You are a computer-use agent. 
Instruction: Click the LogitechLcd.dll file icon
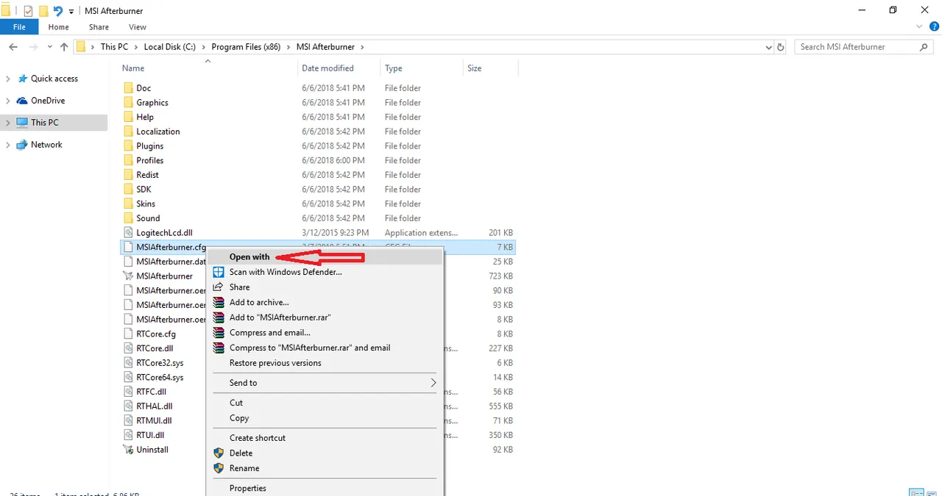[x=128, y=233]
